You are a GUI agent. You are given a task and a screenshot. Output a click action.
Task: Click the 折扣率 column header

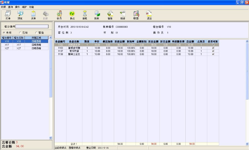tap(131, 42)
